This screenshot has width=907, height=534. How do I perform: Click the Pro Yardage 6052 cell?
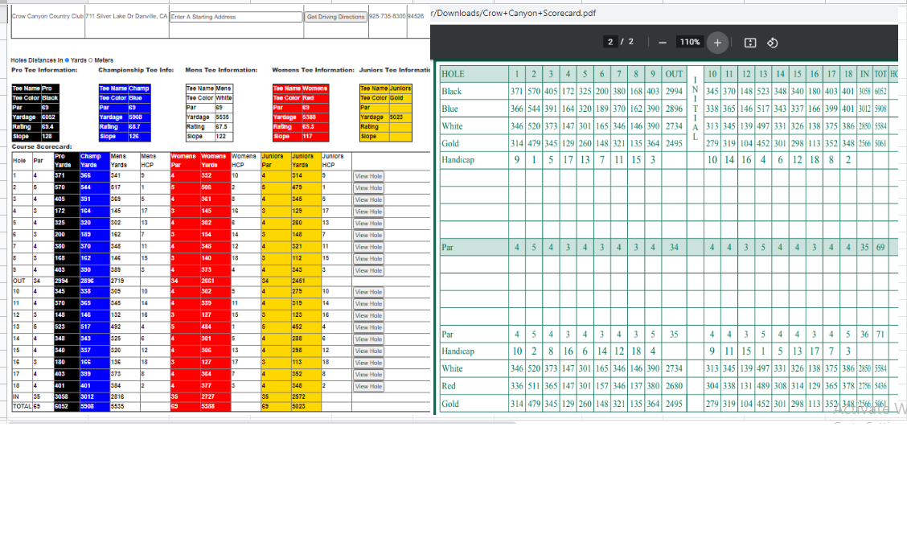tap(49, 117)
